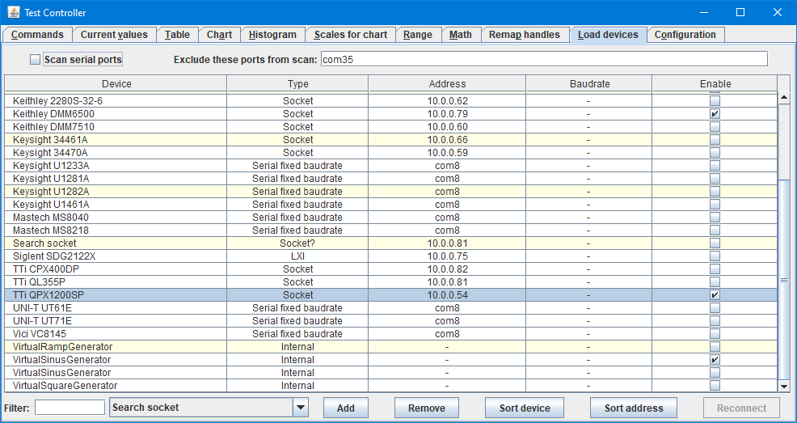797x423 pixels.
Task: Enable the Siglent SDG2122X checkbox
Action: 715,256
